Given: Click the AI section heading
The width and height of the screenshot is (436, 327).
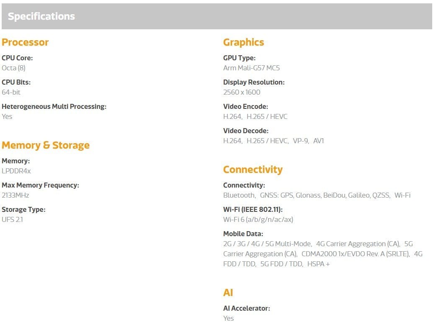Looking at the screenshot, I should click(x=228, y=293).
